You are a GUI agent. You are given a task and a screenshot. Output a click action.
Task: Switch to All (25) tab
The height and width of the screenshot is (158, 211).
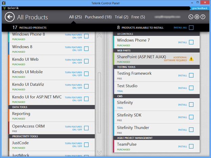pos(75,17)
